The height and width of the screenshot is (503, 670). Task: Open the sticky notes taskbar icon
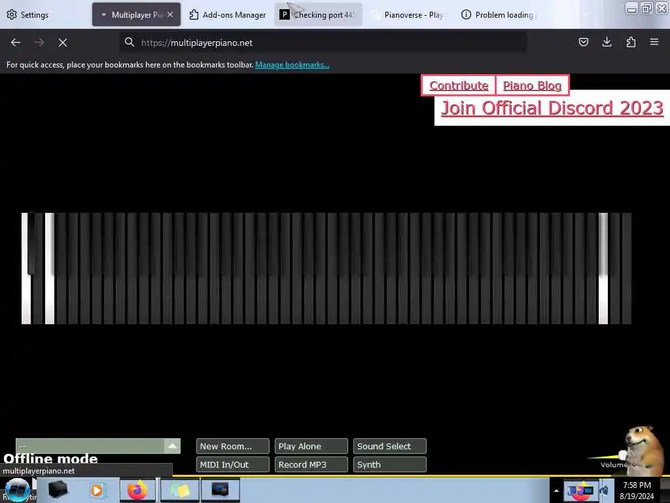point(179,490)
